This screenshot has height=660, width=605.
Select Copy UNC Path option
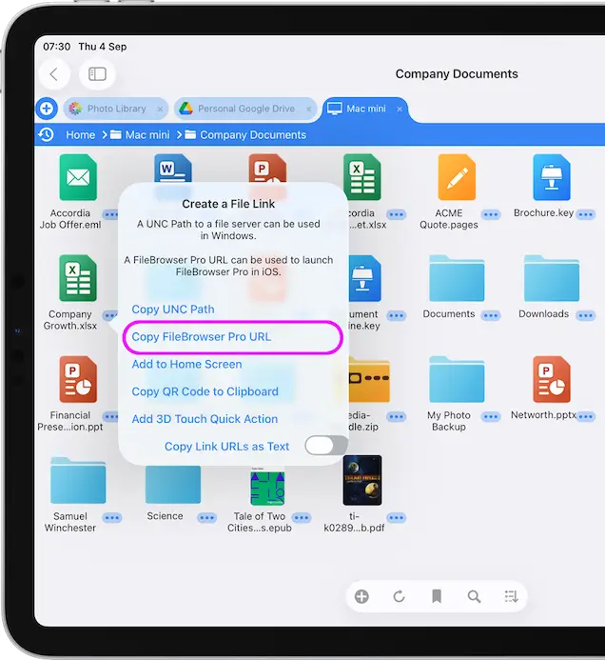tap(173, 310)
